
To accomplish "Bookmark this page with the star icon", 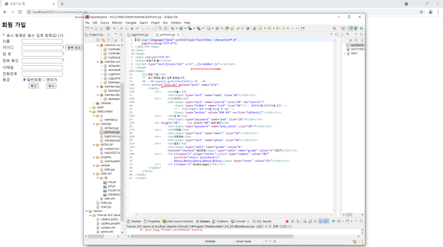I will (x=421, y=12).
